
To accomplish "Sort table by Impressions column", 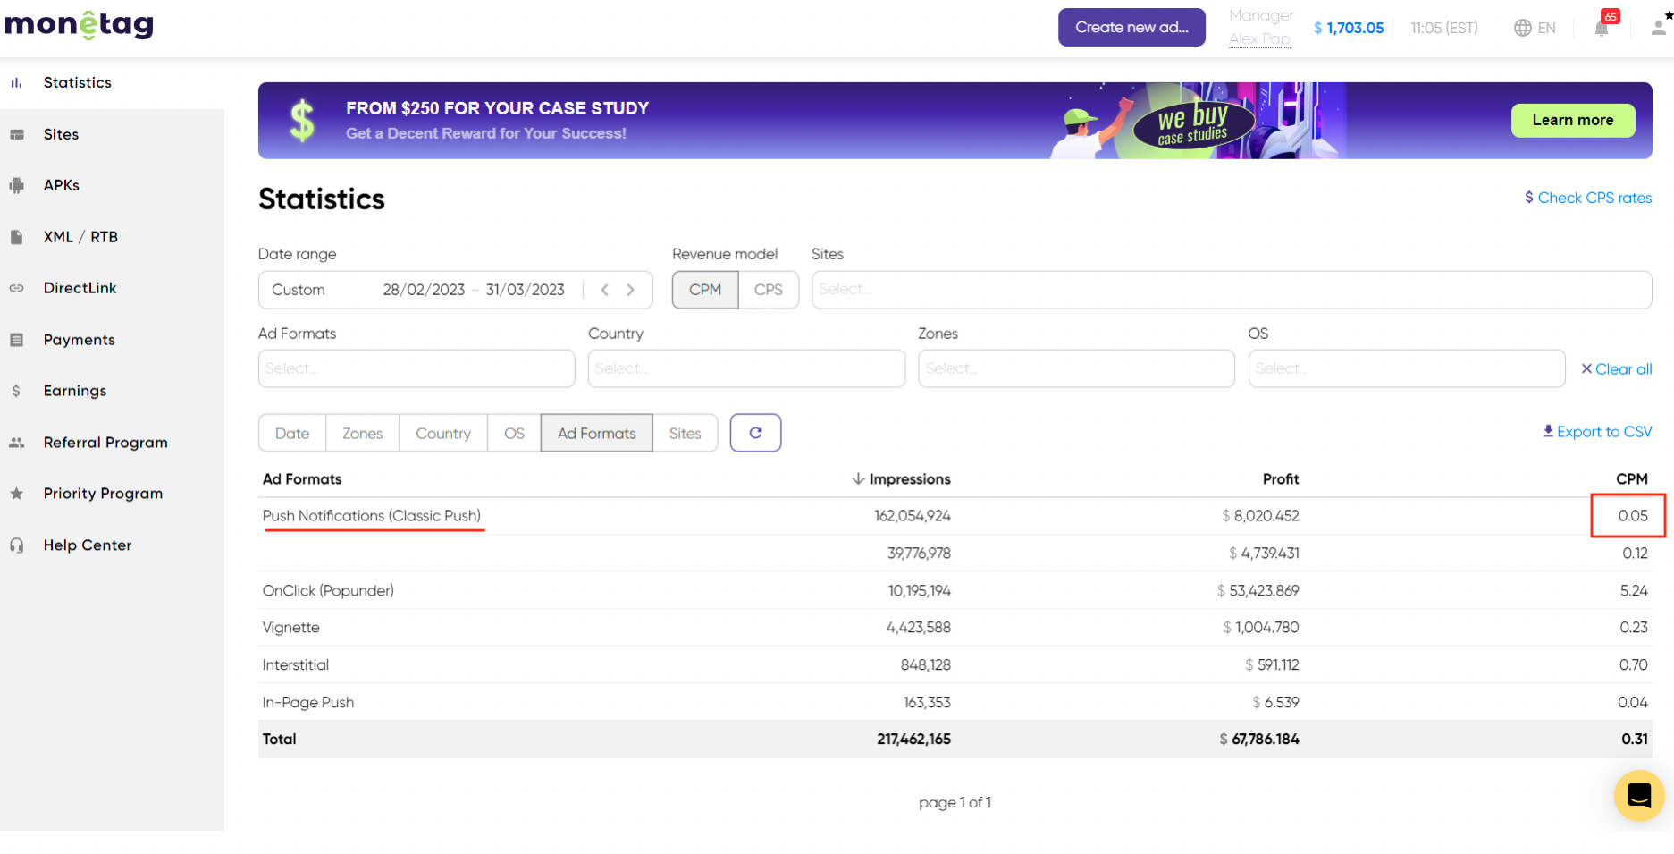I will click(902, 479).
